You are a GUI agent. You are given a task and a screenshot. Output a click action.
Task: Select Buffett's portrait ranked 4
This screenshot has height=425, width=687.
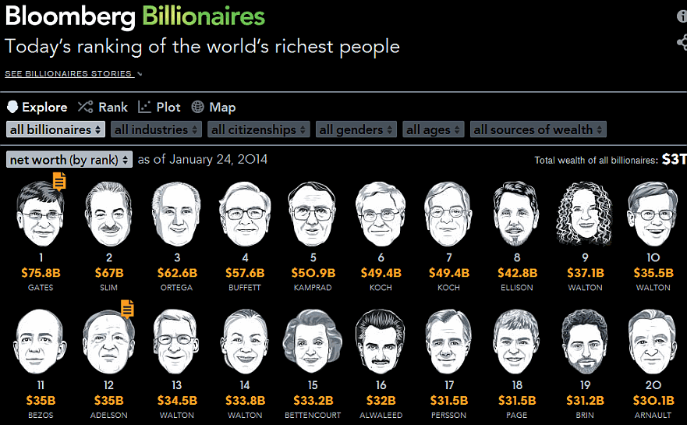[x=245, y=214]
